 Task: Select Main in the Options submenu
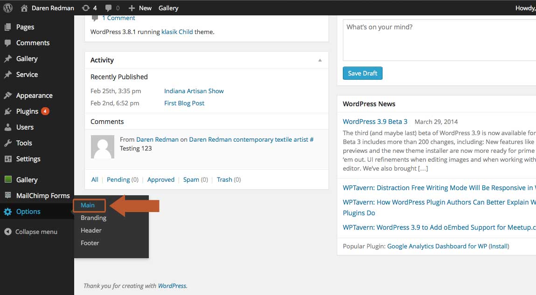[88, 205]
